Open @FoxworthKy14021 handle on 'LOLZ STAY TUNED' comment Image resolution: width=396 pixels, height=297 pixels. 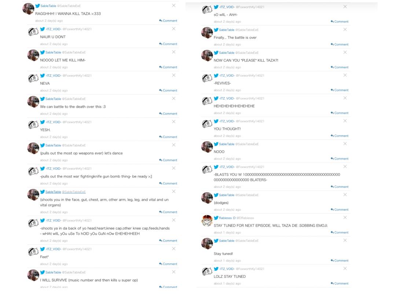click(250, 269)
